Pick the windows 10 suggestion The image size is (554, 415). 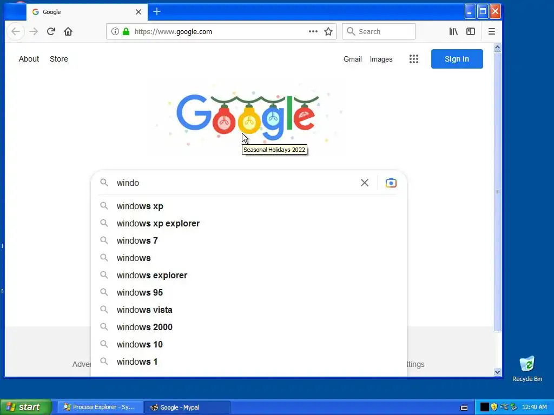click(x=248, y=344)
